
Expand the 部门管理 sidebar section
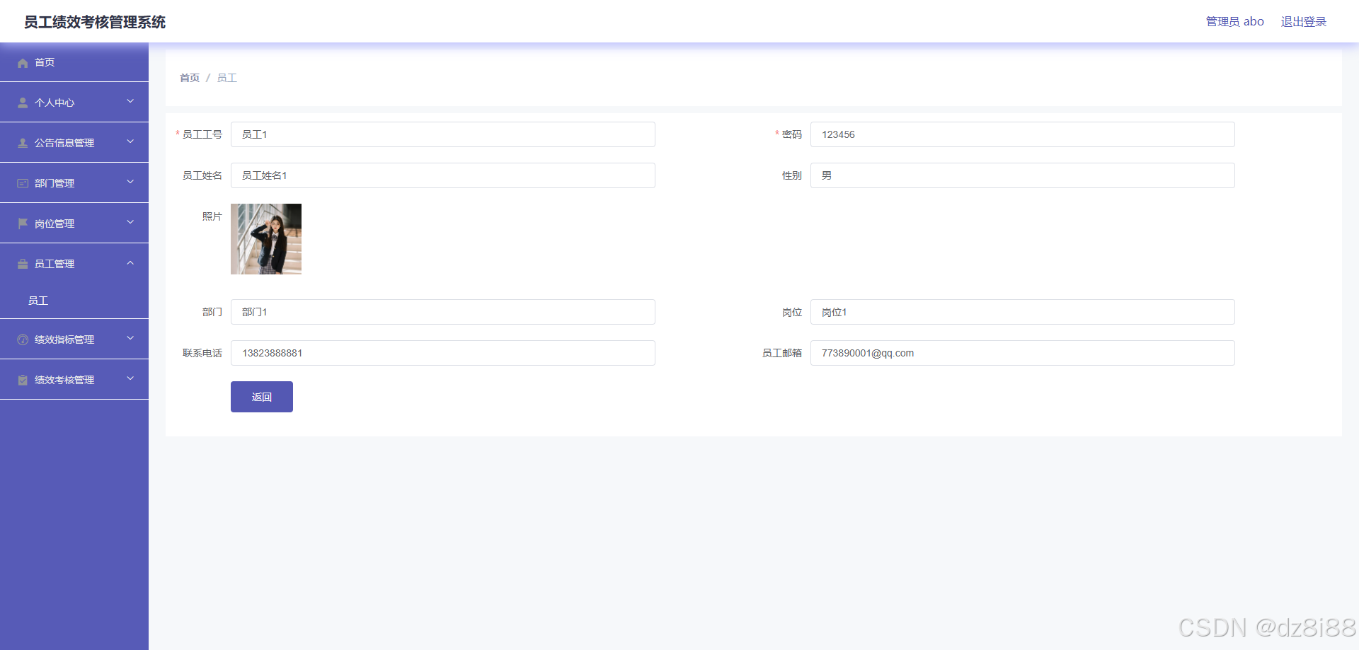coord(130,182)
